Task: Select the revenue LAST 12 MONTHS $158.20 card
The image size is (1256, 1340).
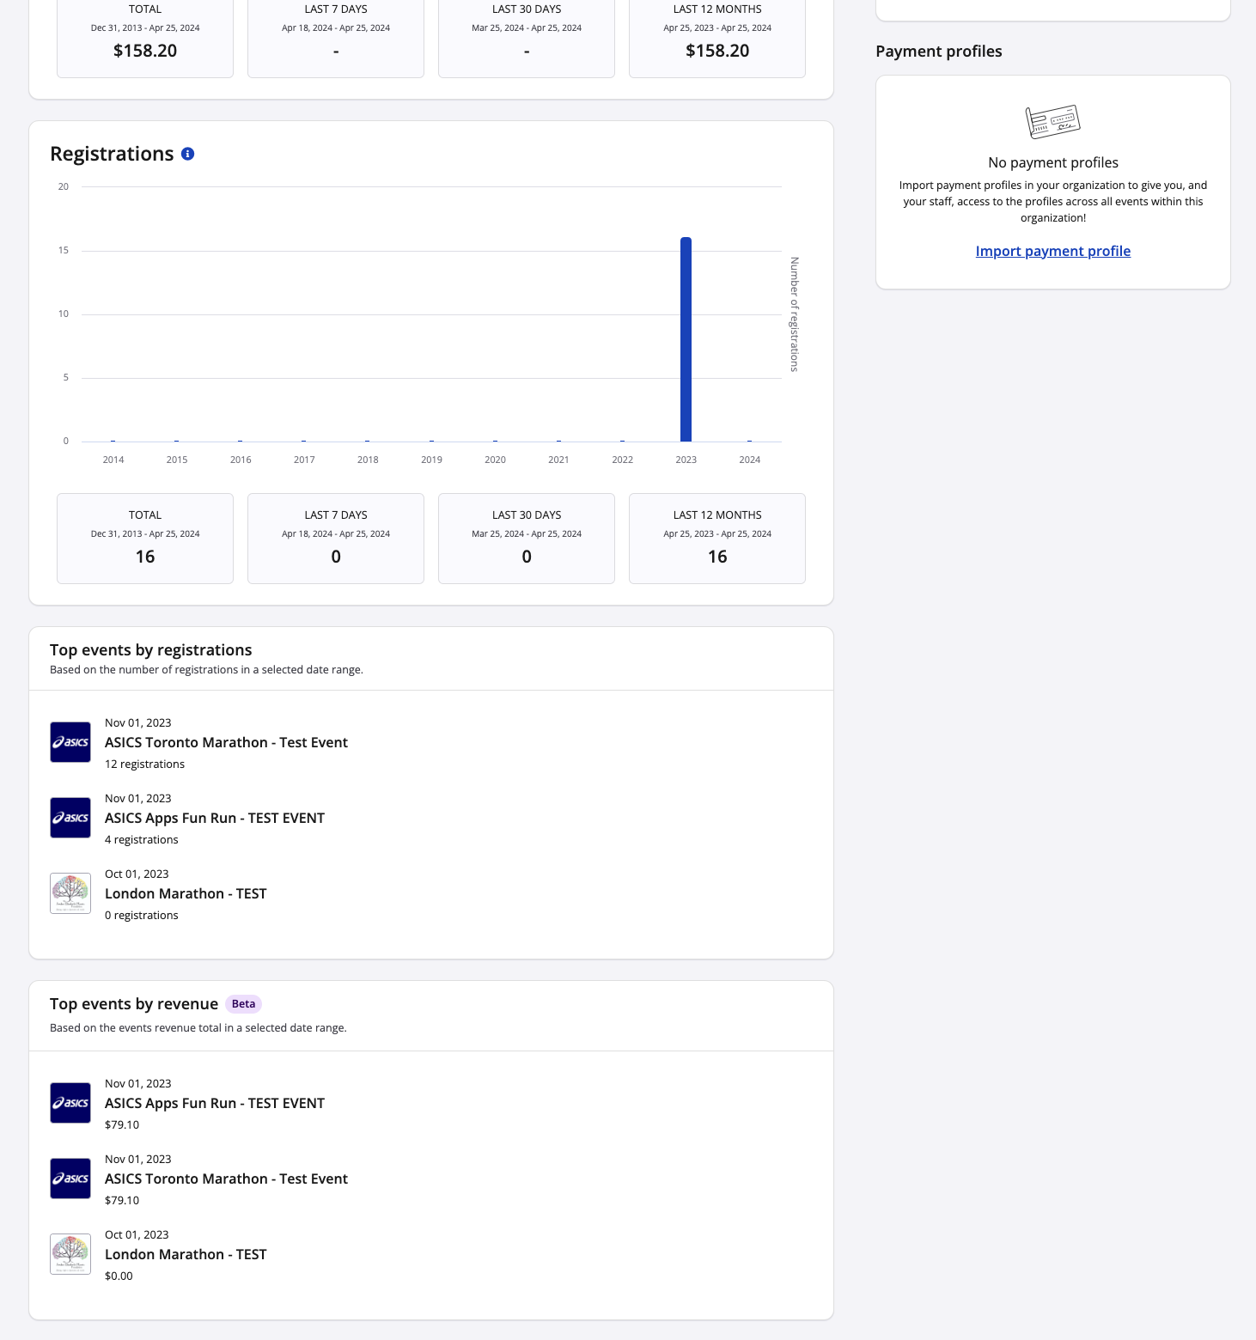Action: 717,39
